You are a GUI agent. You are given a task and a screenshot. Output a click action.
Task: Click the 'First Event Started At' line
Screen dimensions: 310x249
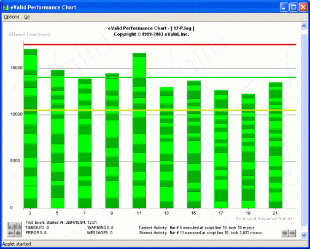click(x=61, y=223)
